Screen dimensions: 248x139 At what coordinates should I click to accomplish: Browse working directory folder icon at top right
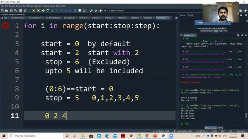[x=241, y=10]
